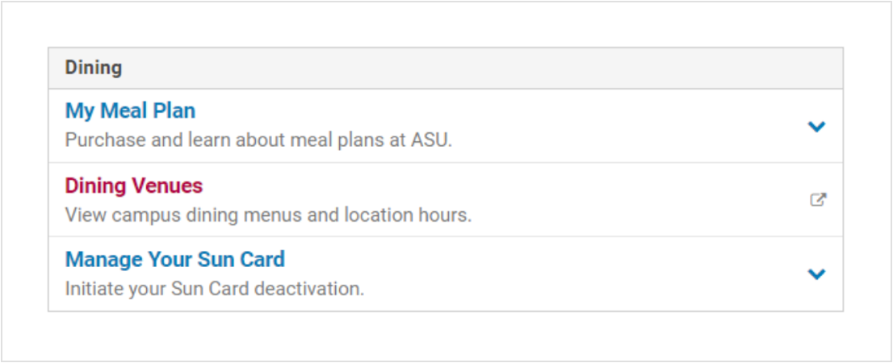893x363 pixels.
Task: Select the Dining Venues row
Action: tap(446, 200)
